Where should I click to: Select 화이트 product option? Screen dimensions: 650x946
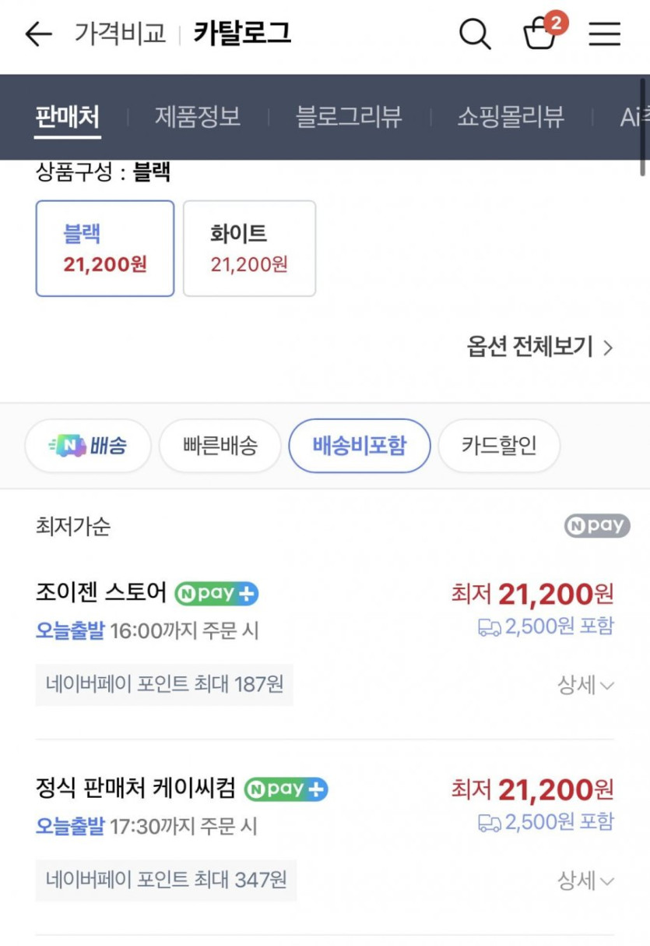pos(249,249)
